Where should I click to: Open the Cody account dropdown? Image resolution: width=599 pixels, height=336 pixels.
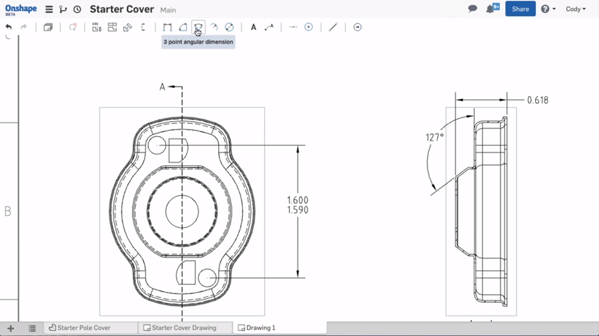click(x=576, y=9)
